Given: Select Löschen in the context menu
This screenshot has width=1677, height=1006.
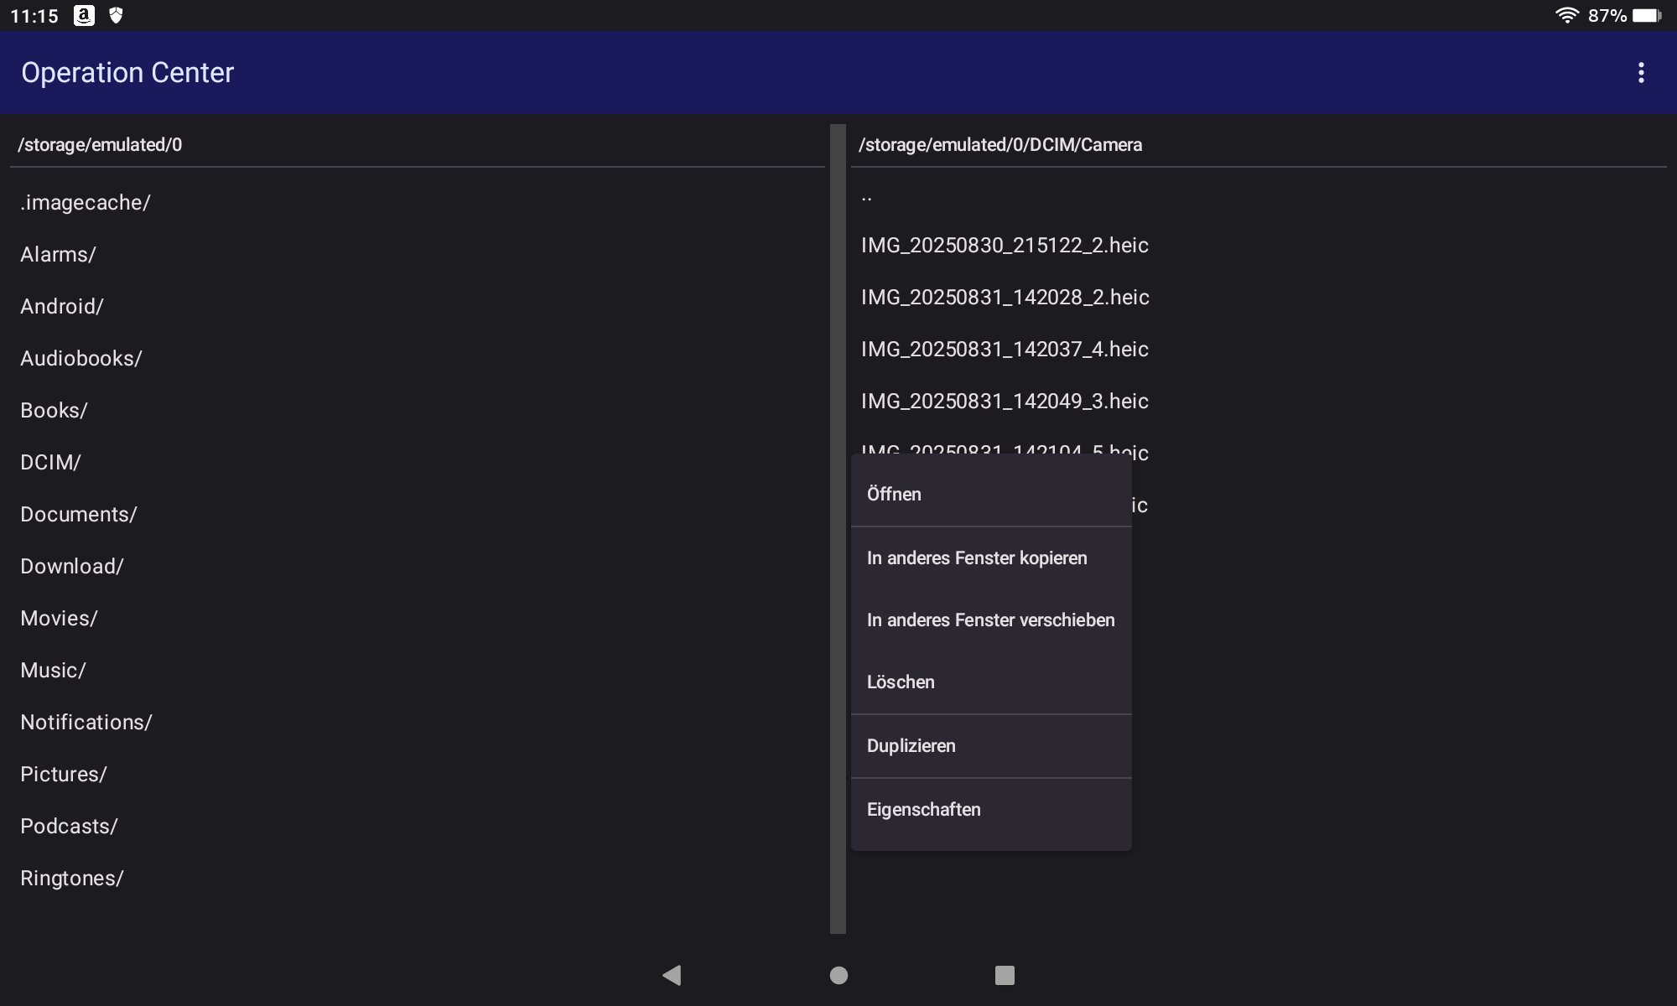Looking at the screenshot, I should [x=901, y=682].
